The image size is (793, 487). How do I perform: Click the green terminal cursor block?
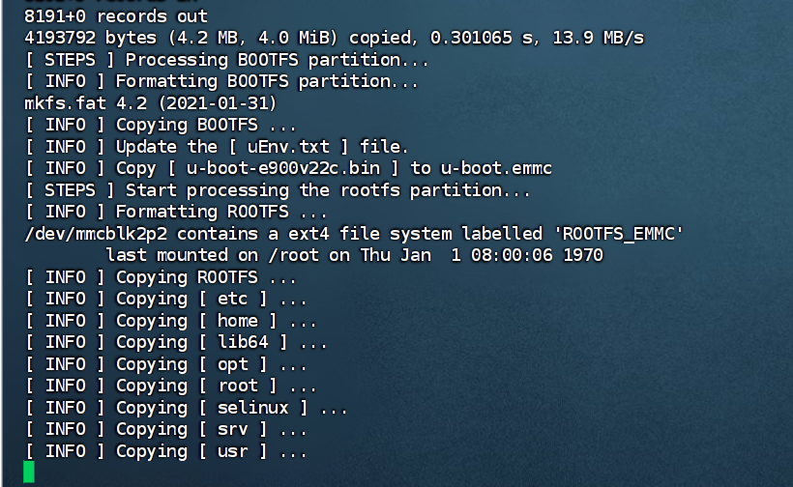tap(29, 472)
